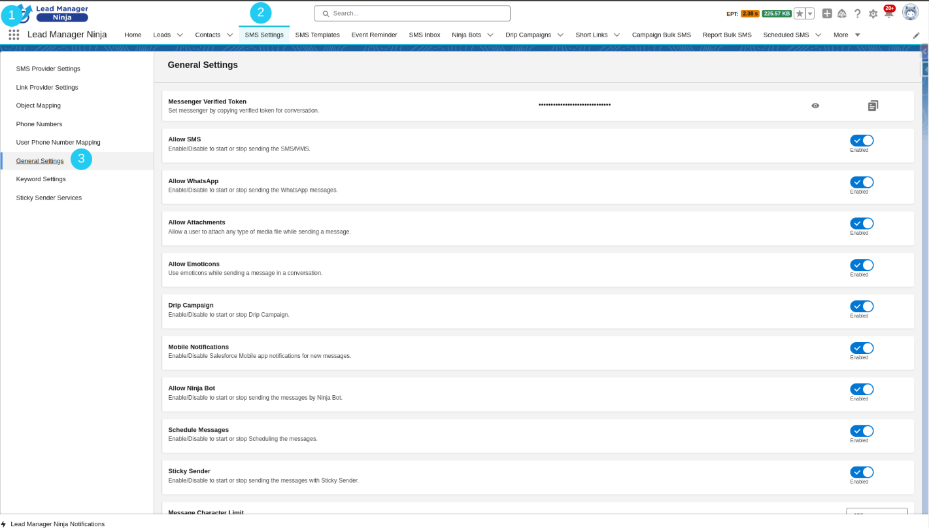Open the Lead Manager Ninja Notifications lightning icon

click(4, 524)
